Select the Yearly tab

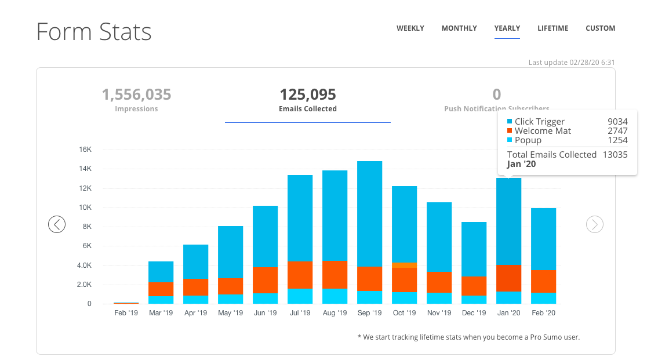pos(507,28)
